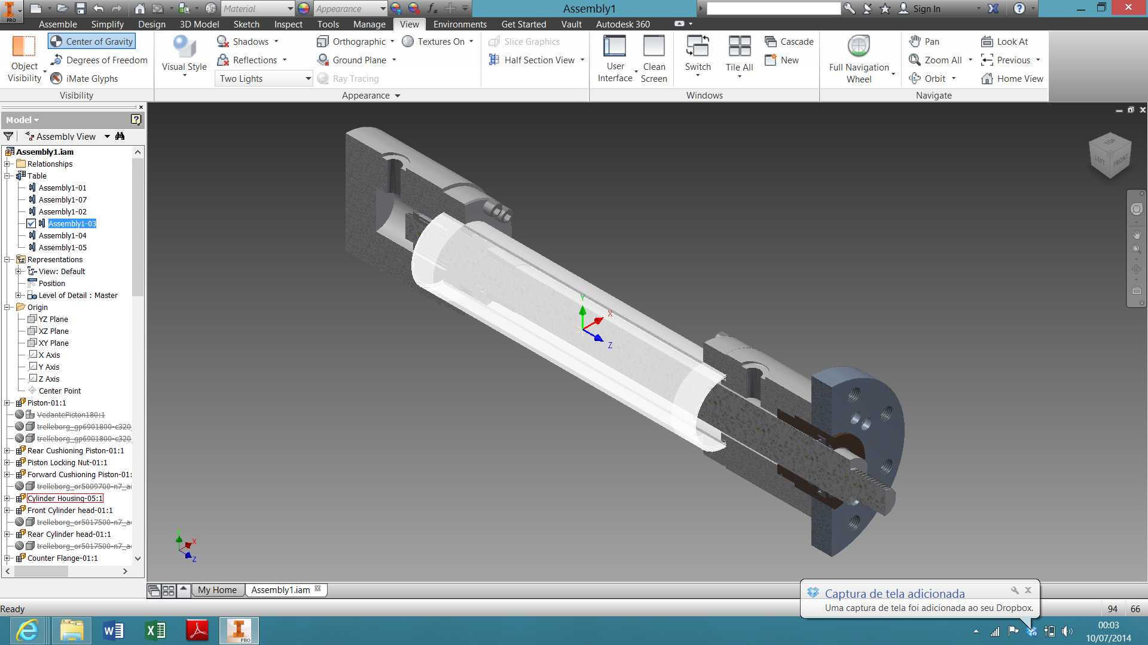Screen dimensions: 1148x645
Task: Toggle Center of Gravity display
Action: tap(91, 41)
